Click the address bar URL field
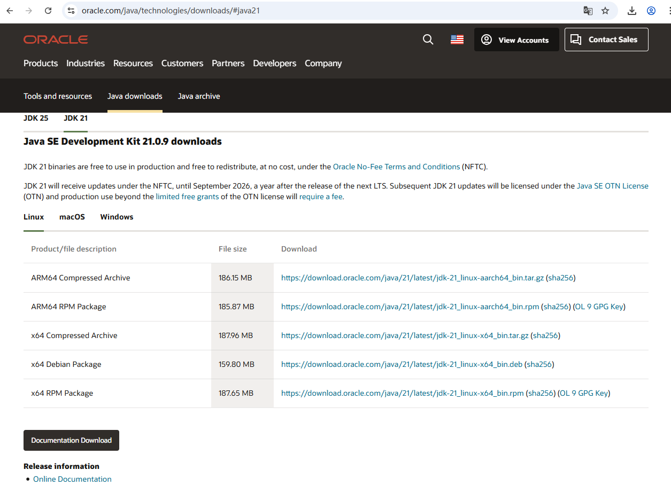The width and height of the screenshot is (671, 486). (x=321, y=11)
